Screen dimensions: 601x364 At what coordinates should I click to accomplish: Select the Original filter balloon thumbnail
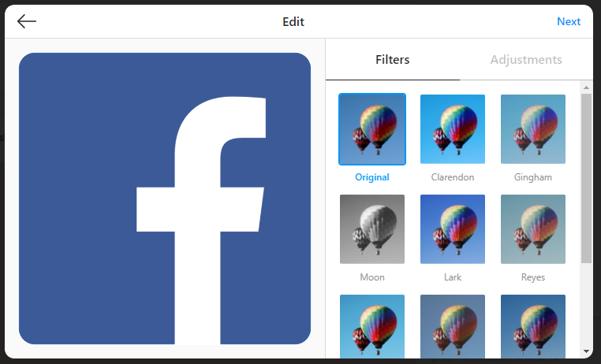(x=372, y=129)
